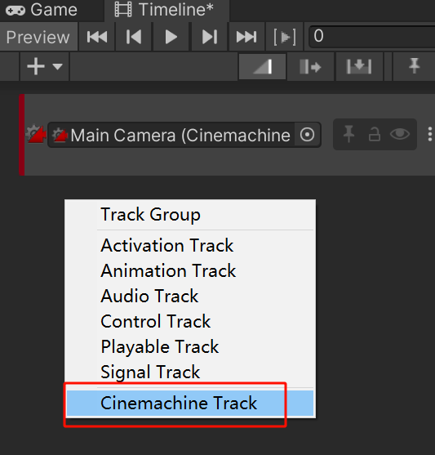Toggle the Preview button

[x=38, y=37]
